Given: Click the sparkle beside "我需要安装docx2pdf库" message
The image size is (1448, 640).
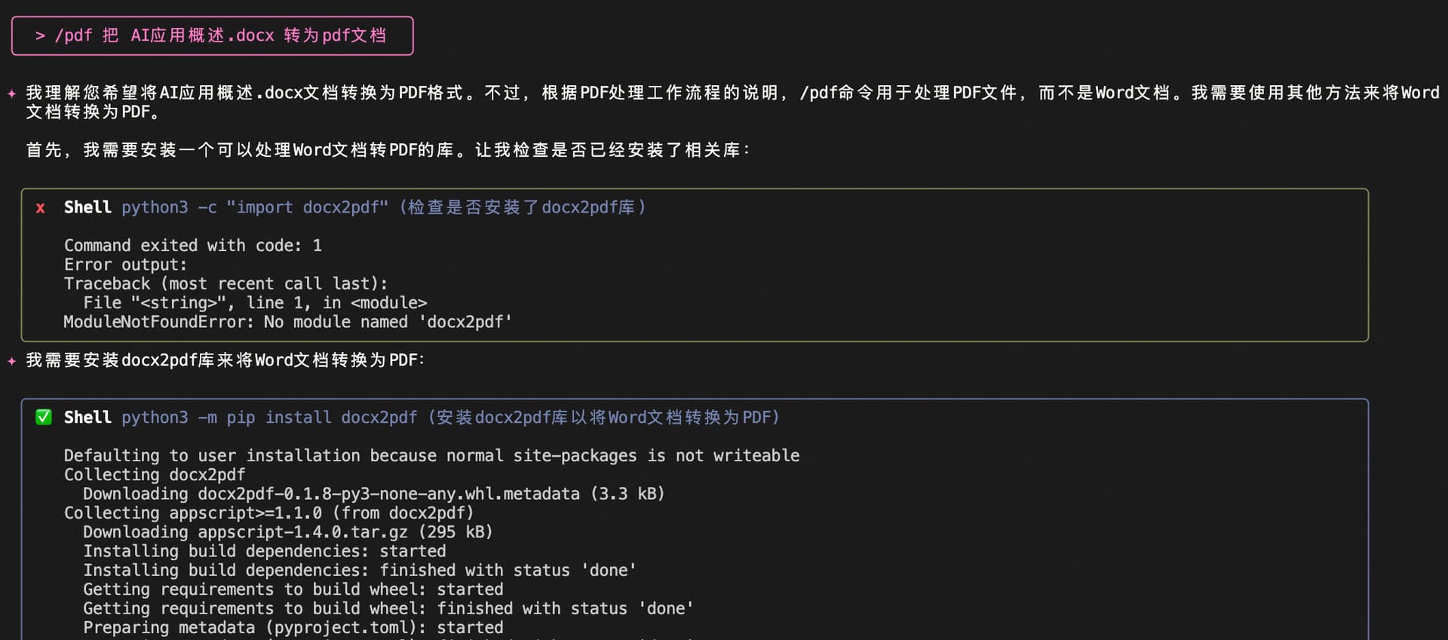Looking at the screenshot, I should pyautogui.click(x=12, y=361).
